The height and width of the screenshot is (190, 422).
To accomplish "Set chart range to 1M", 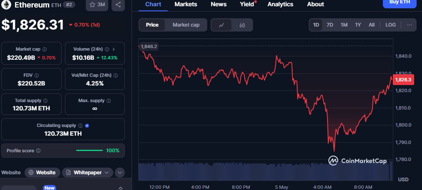I will click(x=344, y=25).
